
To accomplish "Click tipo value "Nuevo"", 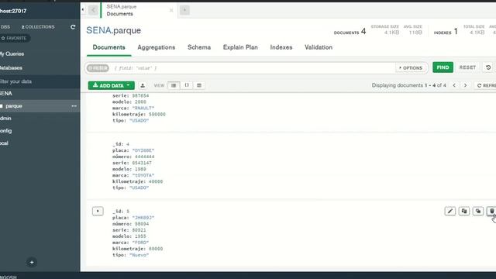I will pos(139,255).
